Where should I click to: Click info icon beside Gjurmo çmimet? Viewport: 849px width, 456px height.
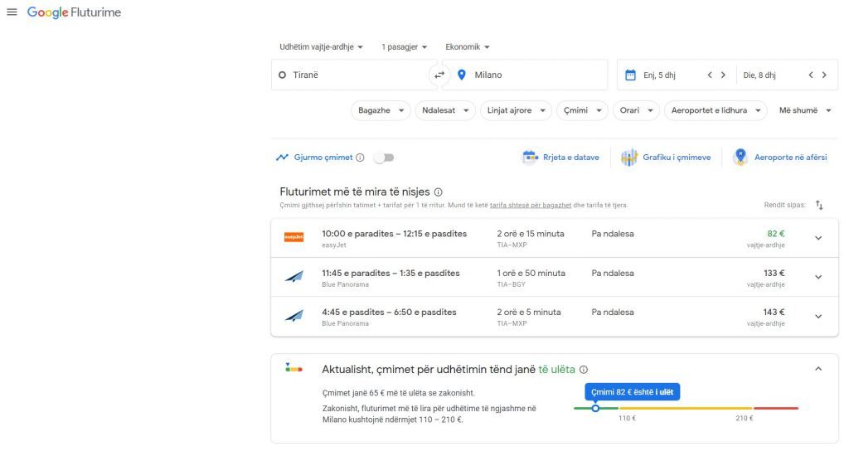[x=360, y=158]
